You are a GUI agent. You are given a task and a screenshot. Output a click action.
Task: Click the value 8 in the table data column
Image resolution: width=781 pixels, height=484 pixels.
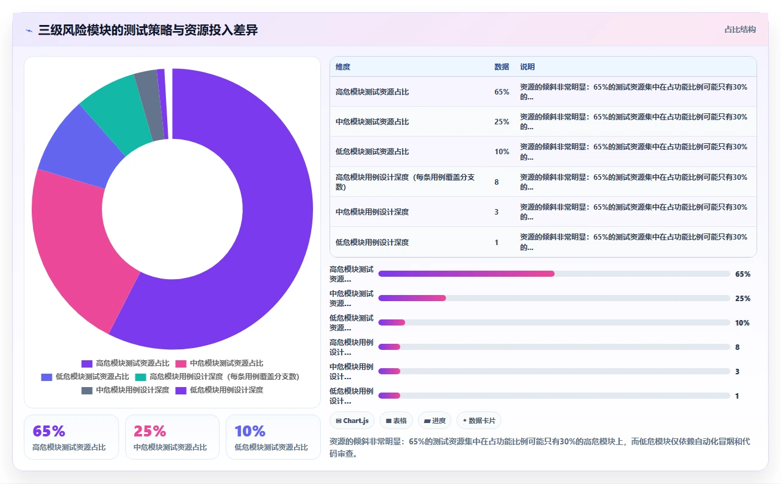tap(497, 182)
